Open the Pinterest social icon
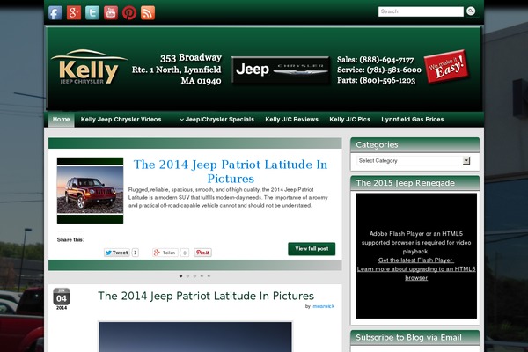Image resolution: width=528 pixels, height=352 pixels. [x=129, y=13]
